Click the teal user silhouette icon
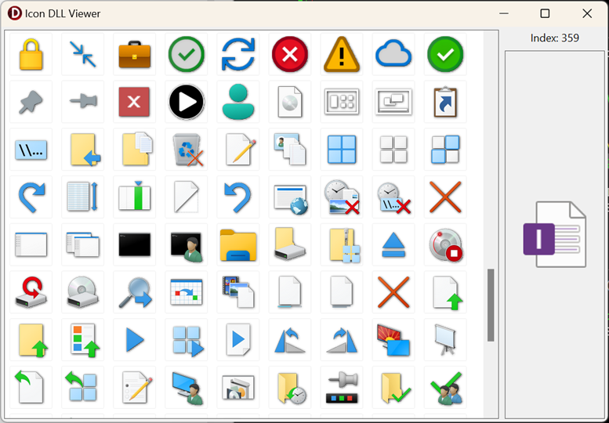The width and height of the screenshot is (609, 423). click(x=238, y=102)
